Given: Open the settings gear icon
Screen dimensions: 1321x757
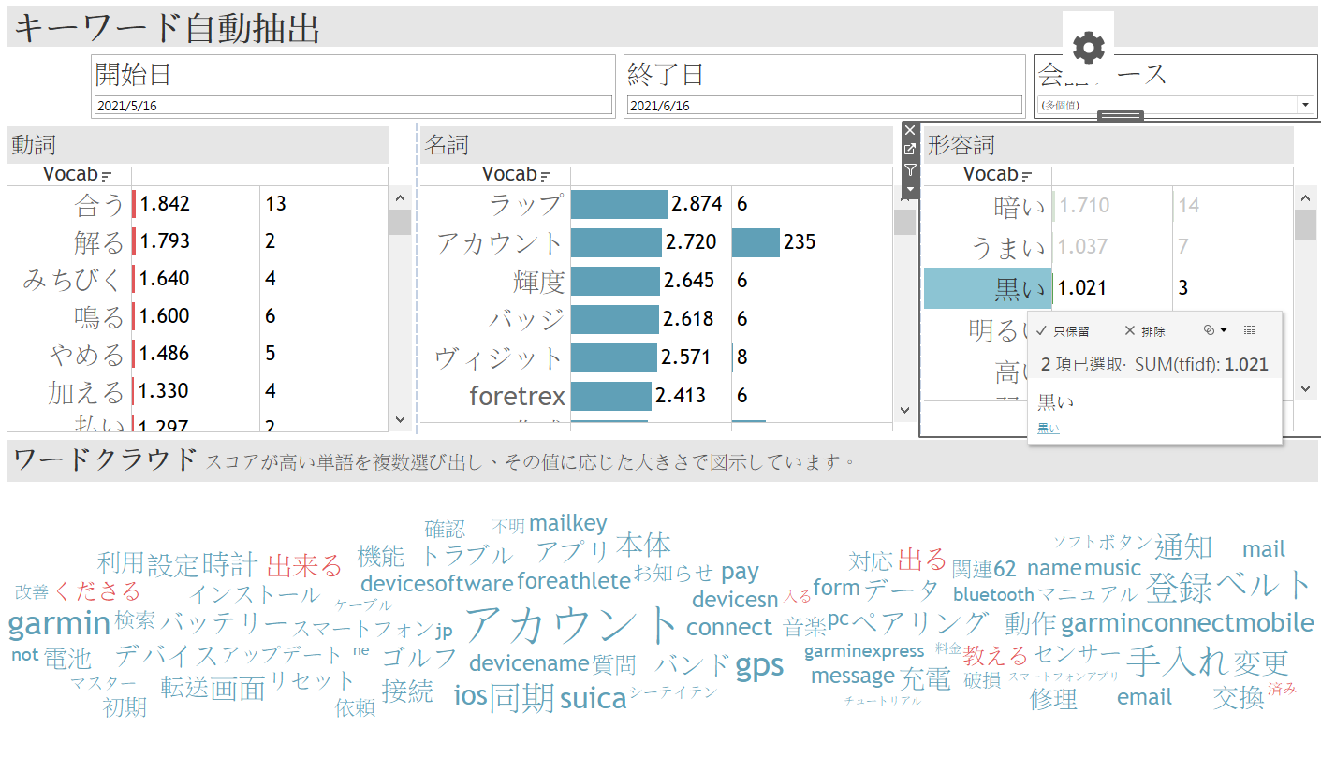Looking at the screenshot, I should [x=1089, y=46].
